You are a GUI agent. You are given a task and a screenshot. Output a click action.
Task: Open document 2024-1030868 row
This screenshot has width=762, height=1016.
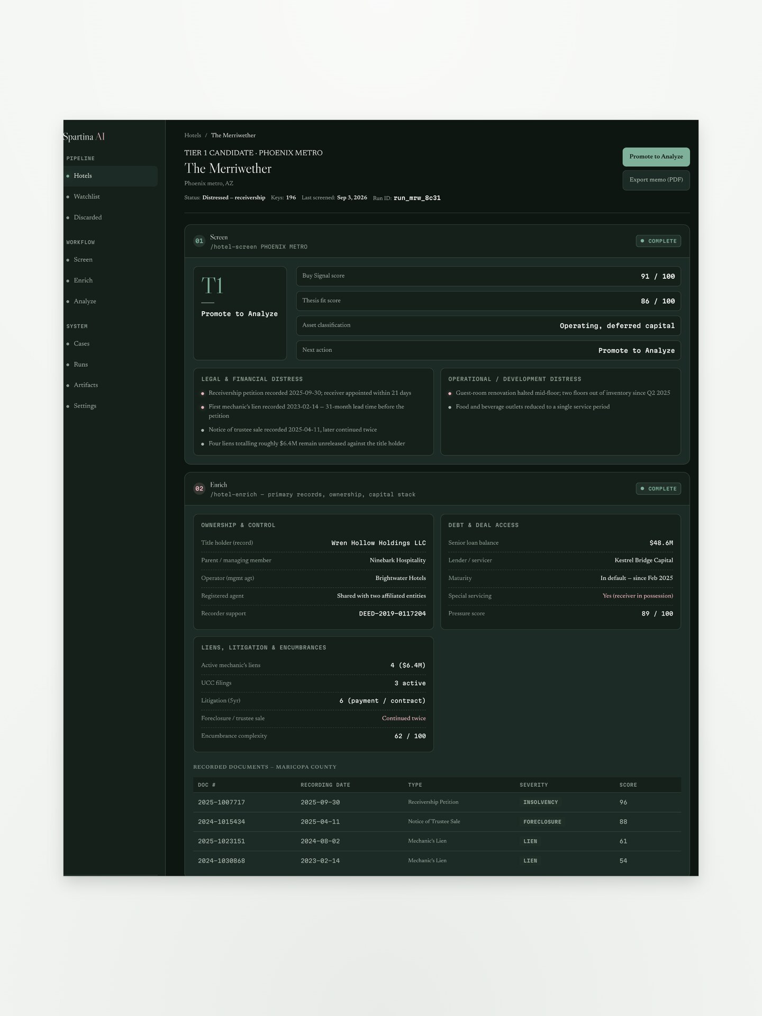[437, 861]
